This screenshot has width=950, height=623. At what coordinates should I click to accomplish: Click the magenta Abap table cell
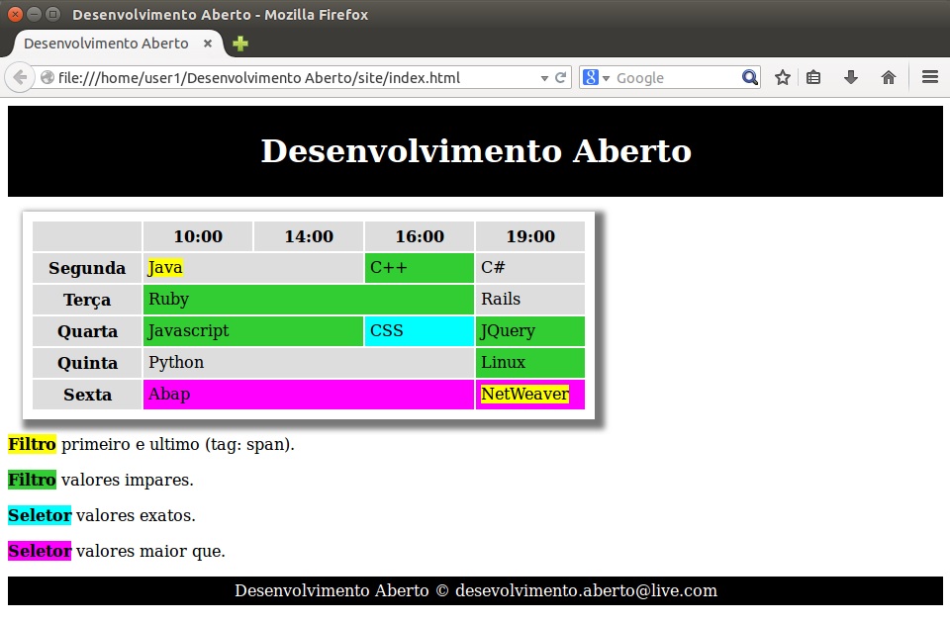click(x=308, y=395)
